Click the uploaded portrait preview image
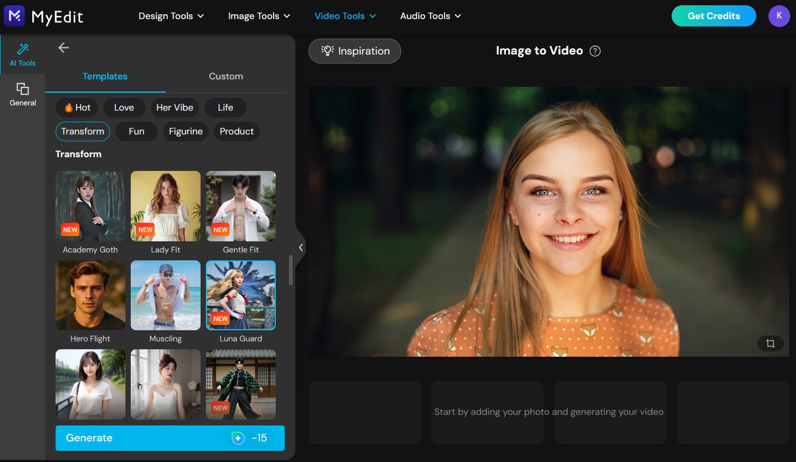 [x=549, y=222]
